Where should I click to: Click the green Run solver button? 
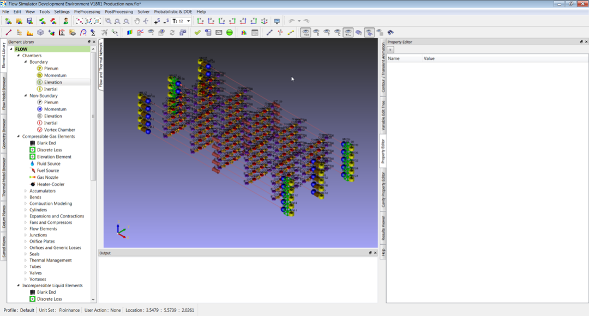point(230,33)
